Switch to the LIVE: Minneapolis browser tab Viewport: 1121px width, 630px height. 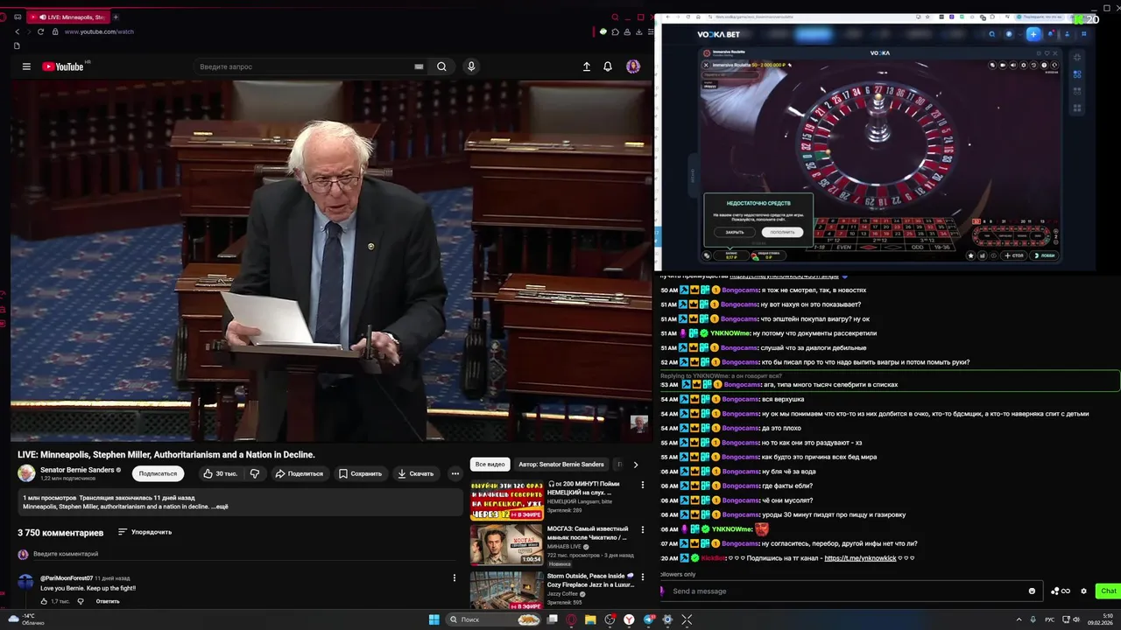67,17
